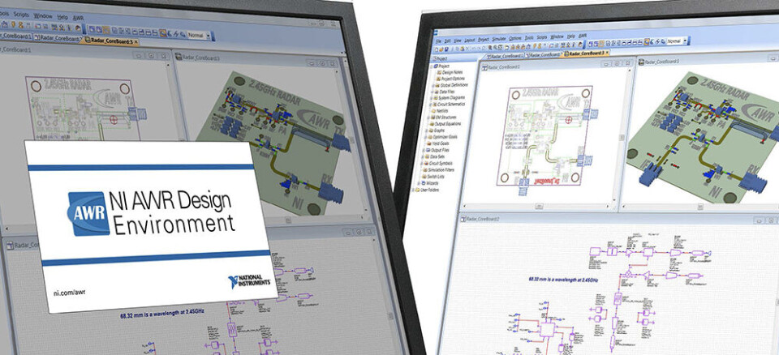Click the lightning bolt icon in right window toolbar

(x=658, y=41)
